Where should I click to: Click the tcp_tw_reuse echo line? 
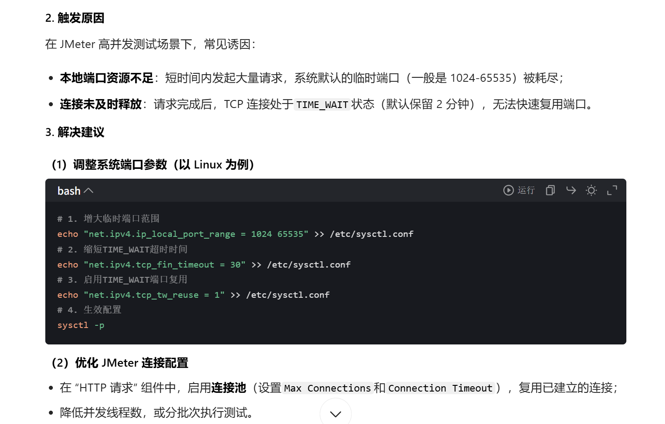[193, 295]
